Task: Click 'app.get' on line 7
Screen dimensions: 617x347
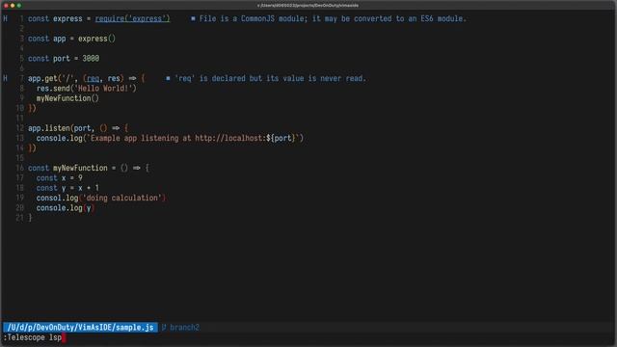Action: pos(42,78)
